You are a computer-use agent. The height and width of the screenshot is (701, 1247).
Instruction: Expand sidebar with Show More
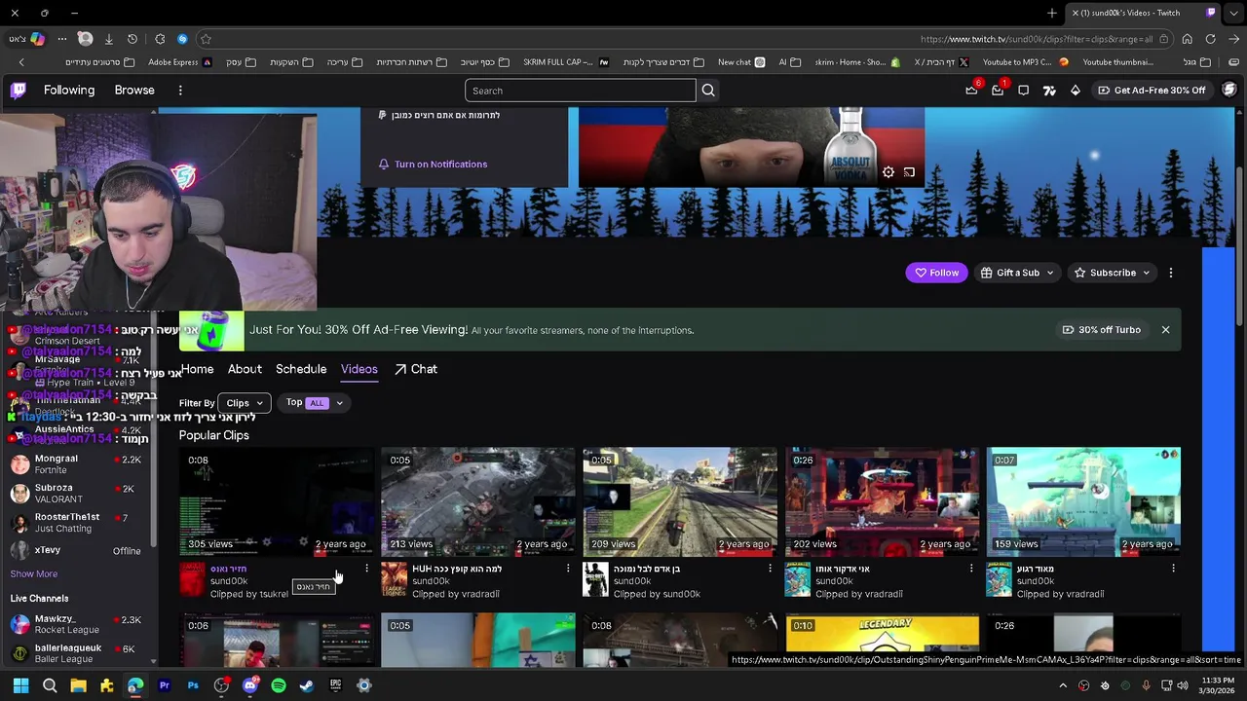click(34, 574)
